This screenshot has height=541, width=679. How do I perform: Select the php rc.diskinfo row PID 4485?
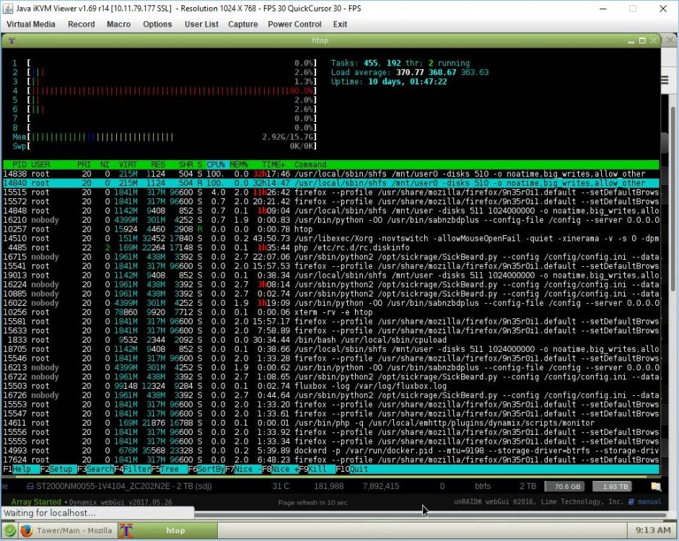click(x=330, y=247)
